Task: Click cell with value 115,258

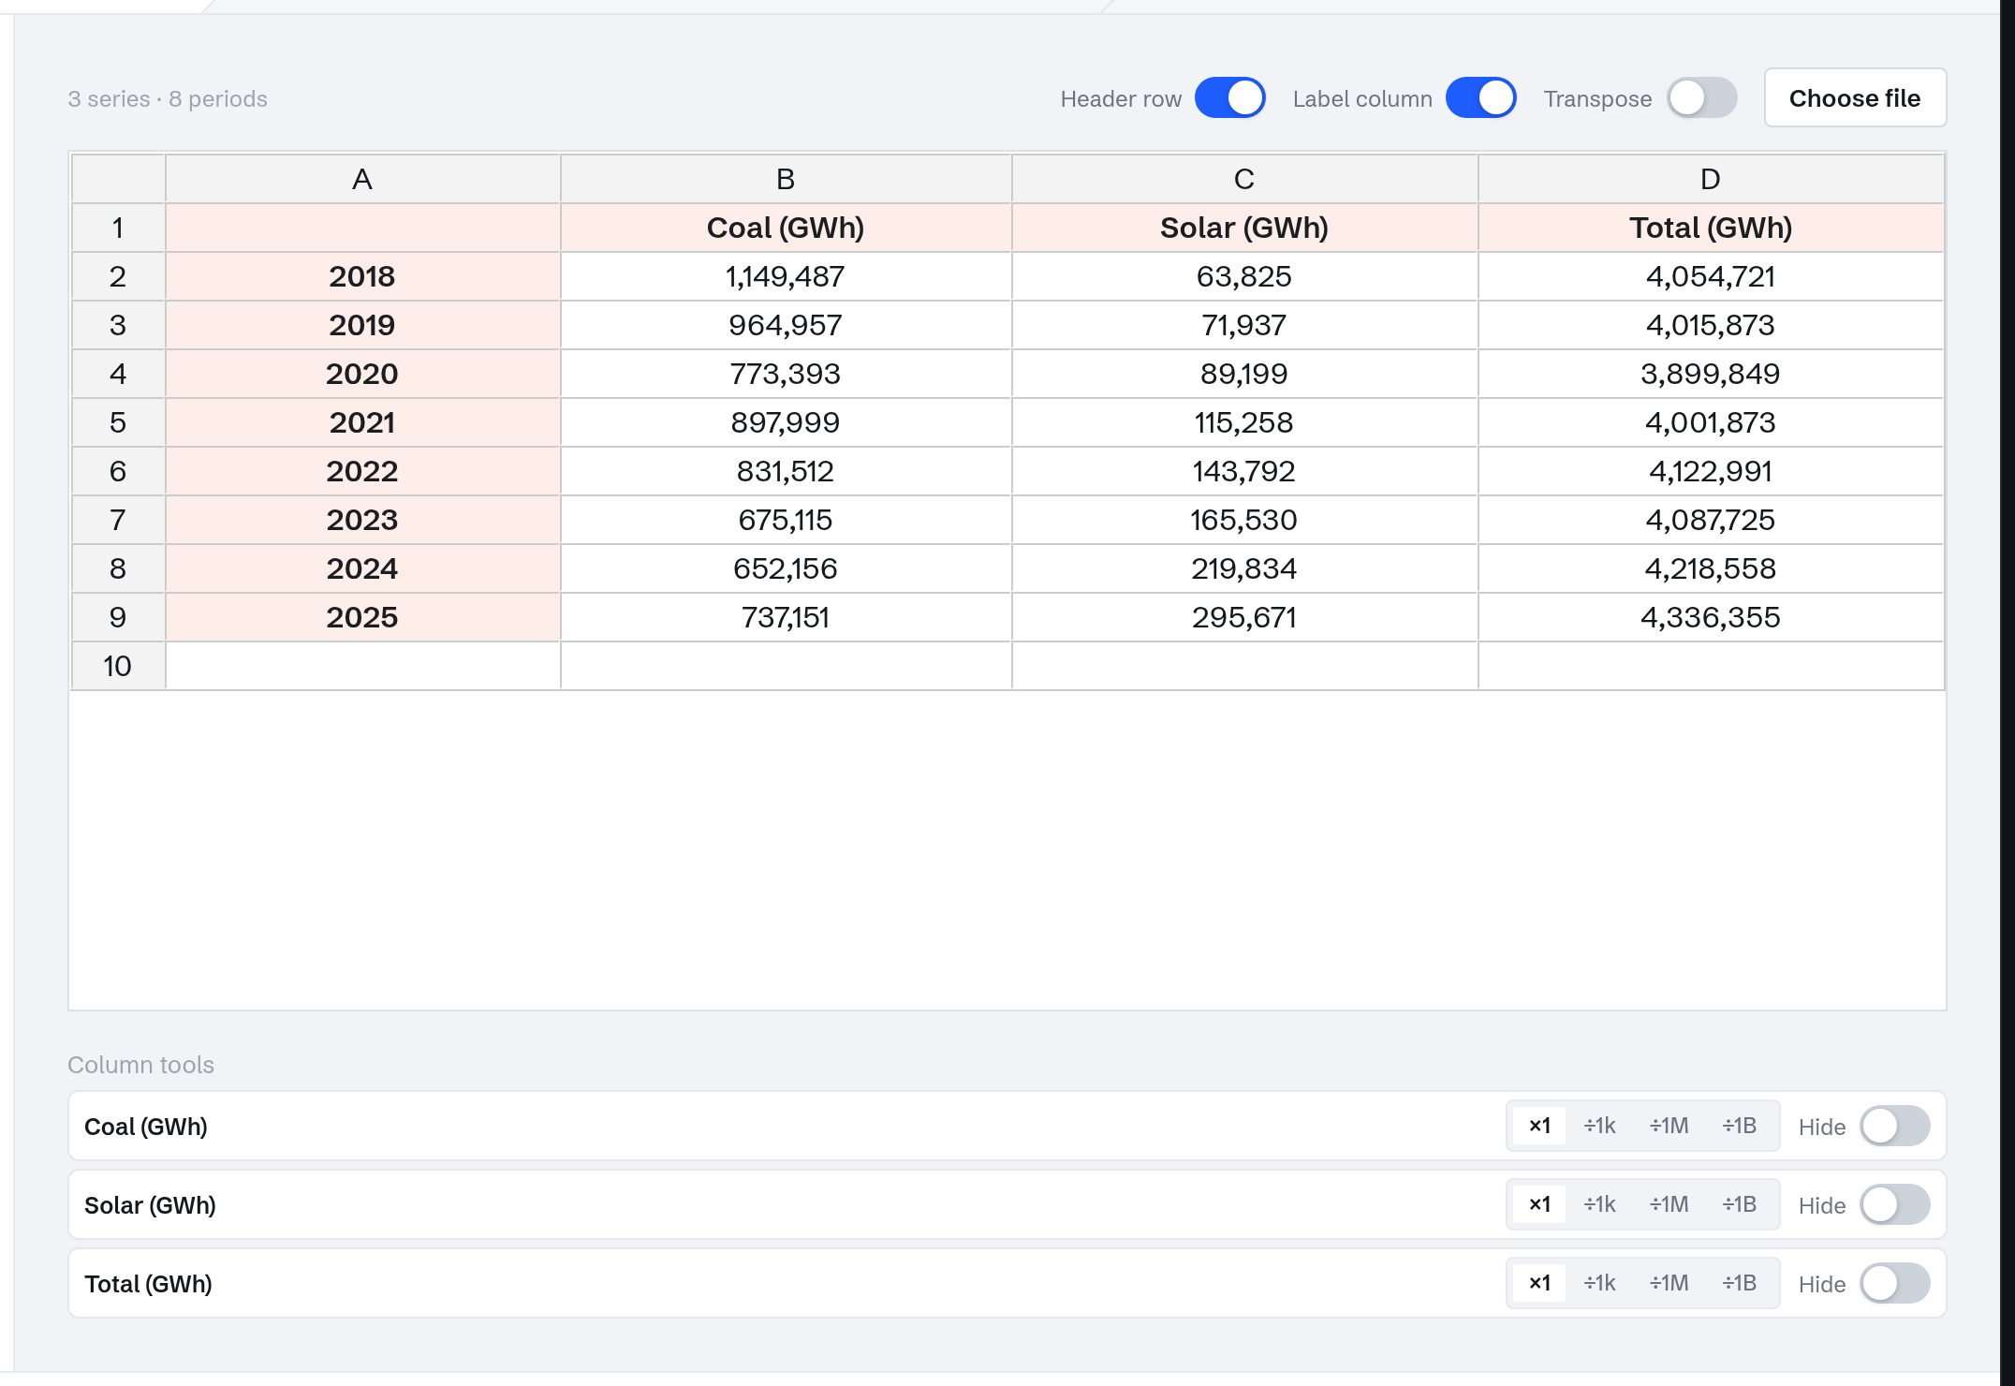Action: click(x=1244, y=422)
